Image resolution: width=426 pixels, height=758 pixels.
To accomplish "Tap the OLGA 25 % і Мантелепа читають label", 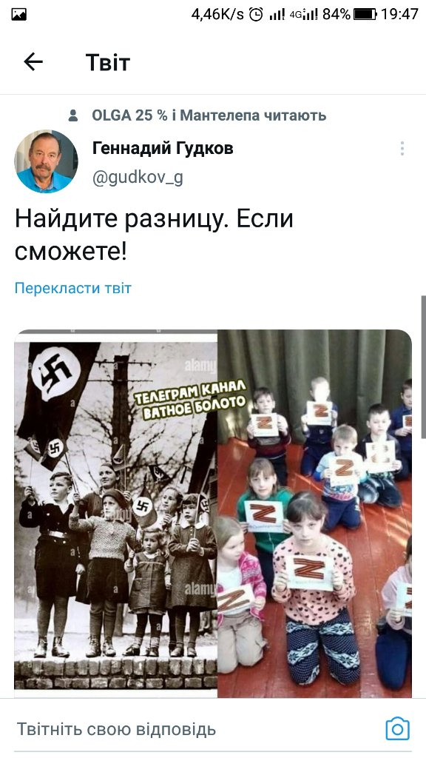I will 209,115.
